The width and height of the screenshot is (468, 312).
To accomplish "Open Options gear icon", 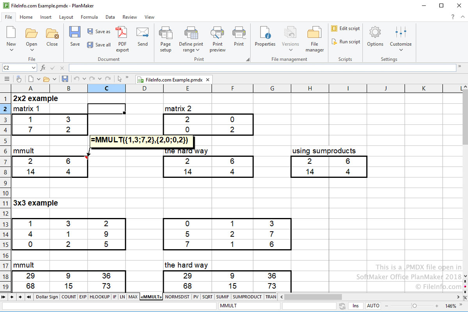I will pos(375,33).
